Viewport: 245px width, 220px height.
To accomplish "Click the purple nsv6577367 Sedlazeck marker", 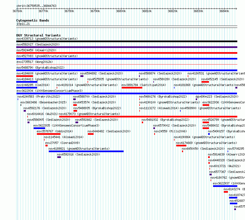I will pyautogui.click(x=211, y=175).
